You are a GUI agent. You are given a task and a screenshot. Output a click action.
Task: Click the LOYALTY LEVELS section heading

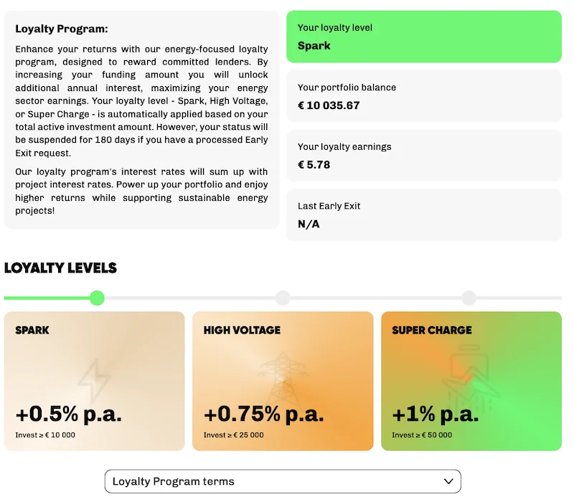coord(61,267)
